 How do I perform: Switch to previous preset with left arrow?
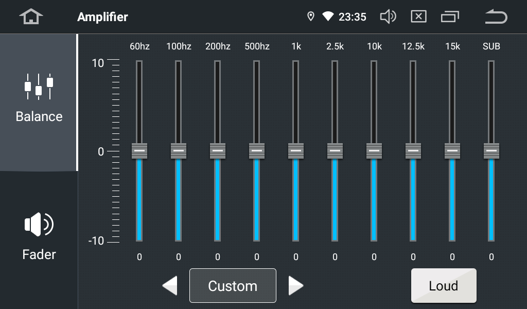170,286
